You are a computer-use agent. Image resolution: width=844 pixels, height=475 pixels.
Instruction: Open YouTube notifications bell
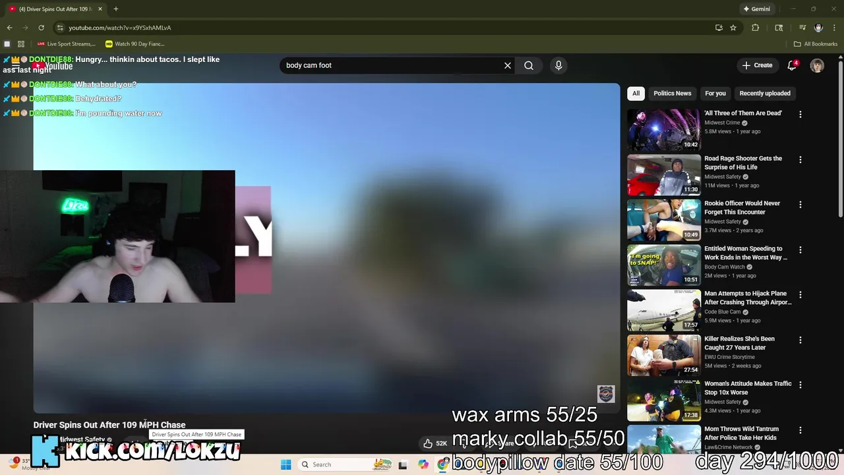pyautogui.click(x=792, y=65)
